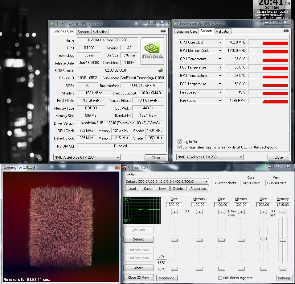Viewport: 295px width, 284px height.
Task: Click the 3D perf Memory slider handle
Action: tap(283, 240)
